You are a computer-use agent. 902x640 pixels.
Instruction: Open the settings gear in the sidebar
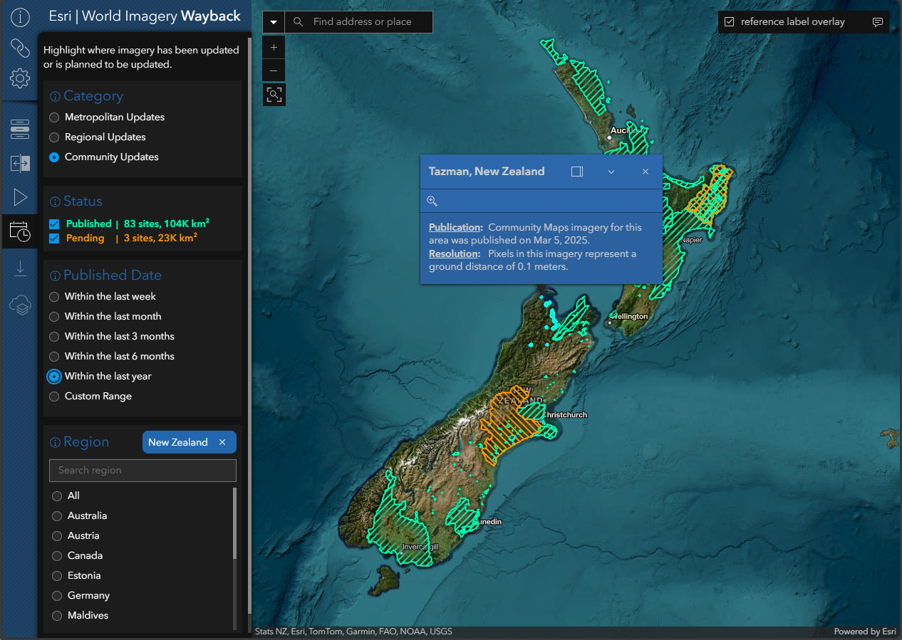[20, 78]
